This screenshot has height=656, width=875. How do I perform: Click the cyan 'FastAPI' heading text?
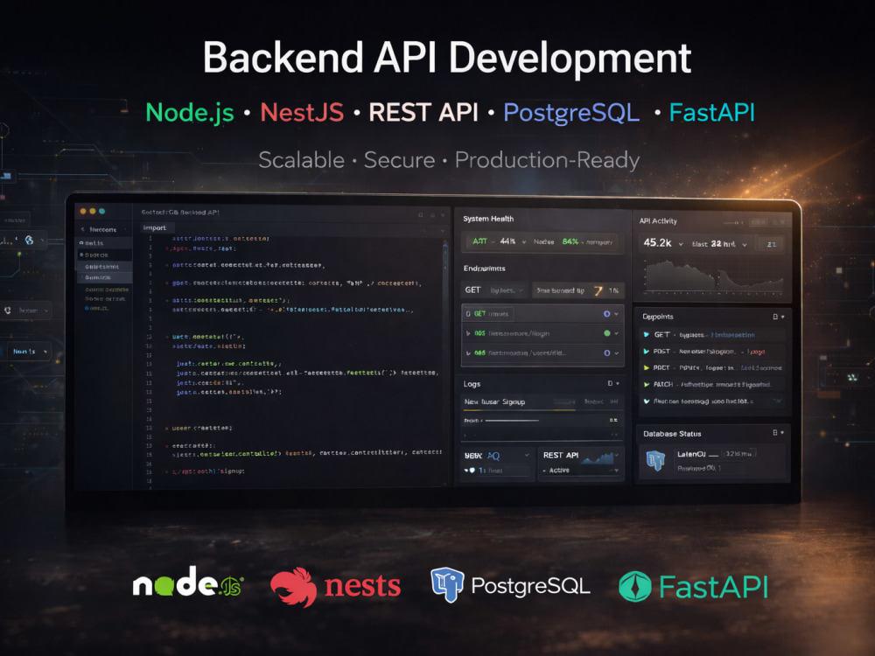(712, 113)
